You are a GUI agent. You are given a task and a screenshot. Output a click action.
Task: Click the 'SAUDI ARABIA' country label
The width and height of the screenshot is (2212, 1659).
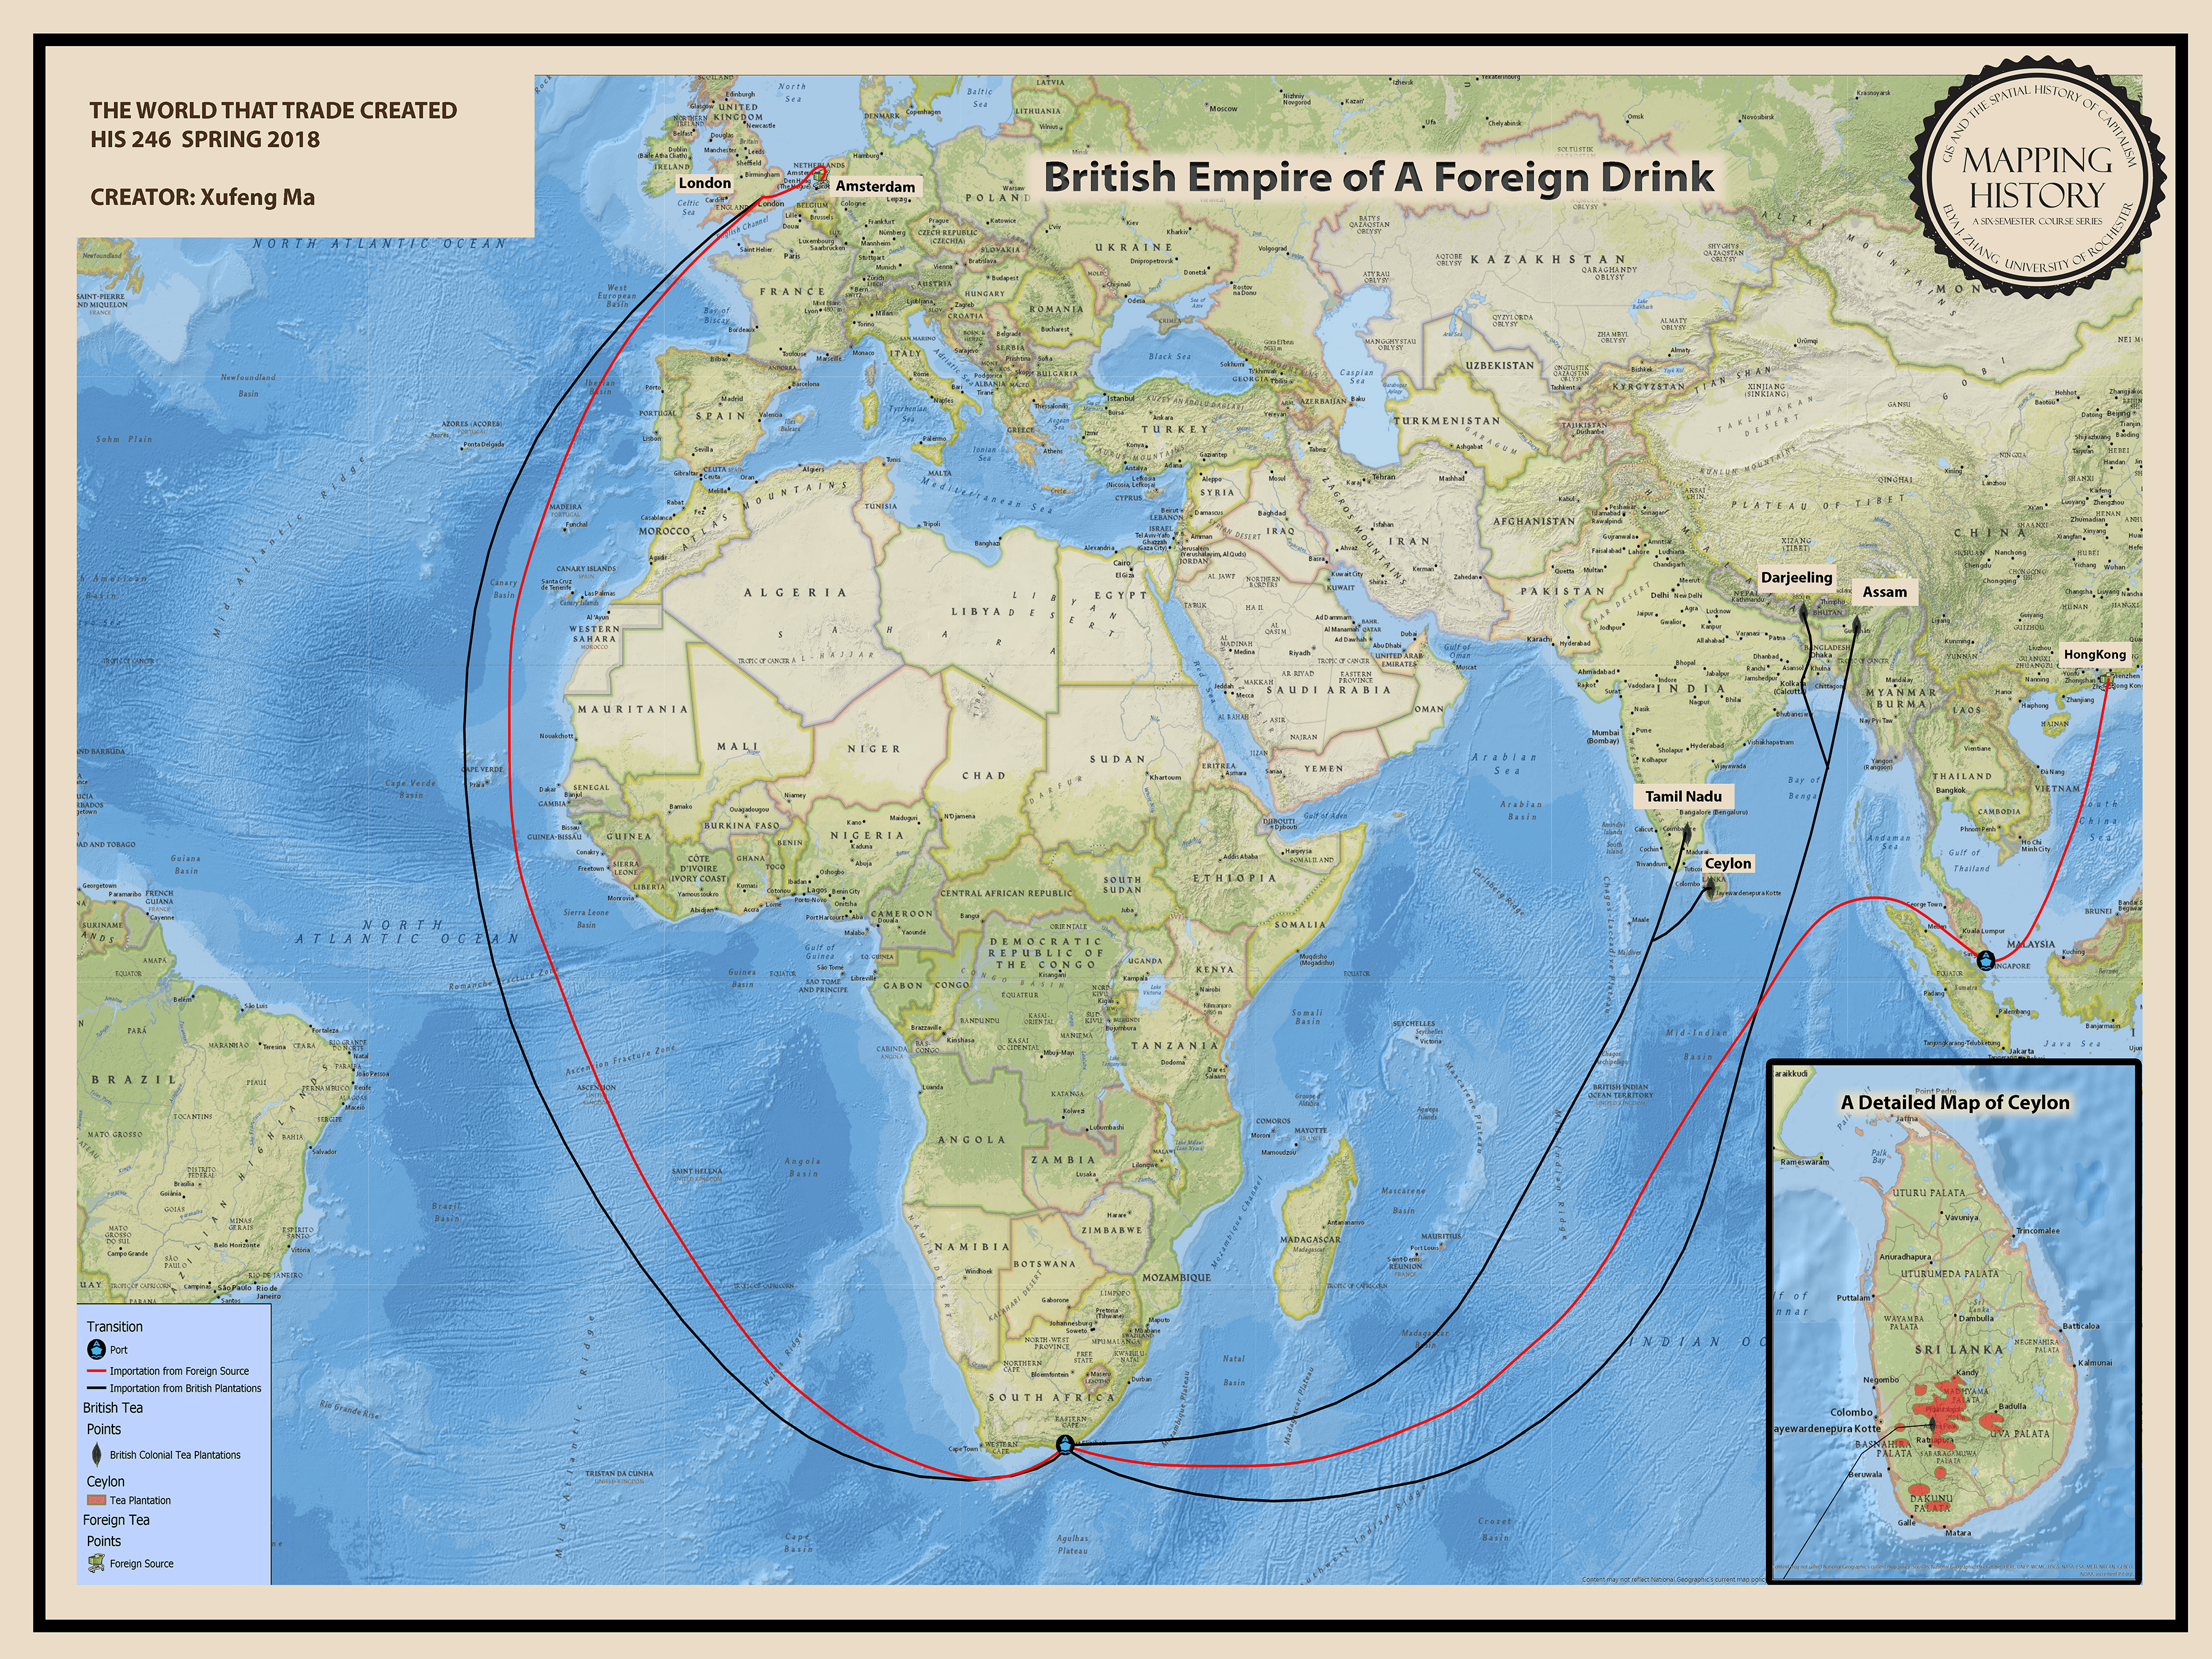tap(1328, 689)
